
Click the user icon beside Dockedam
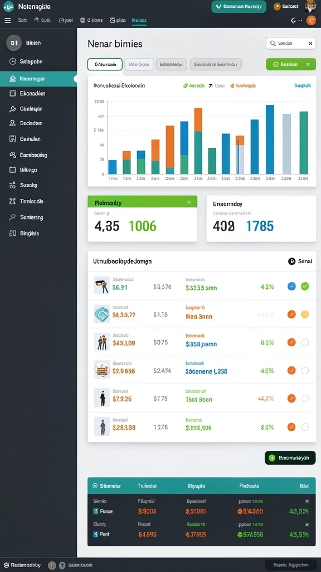[x=13, y=123]
